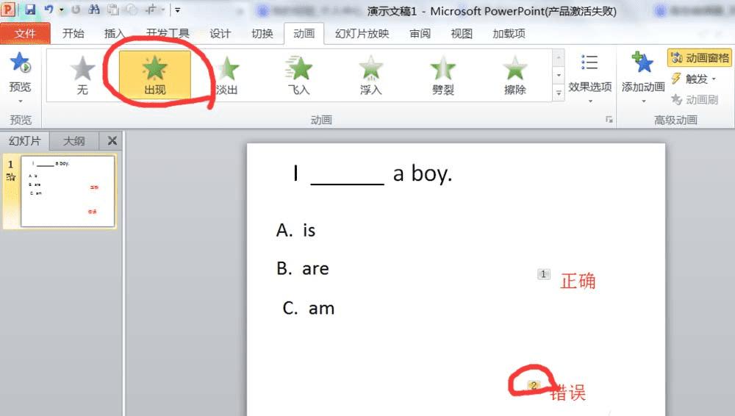
Task: Switch to the 切换 ribbon tab
Action: 262,33
